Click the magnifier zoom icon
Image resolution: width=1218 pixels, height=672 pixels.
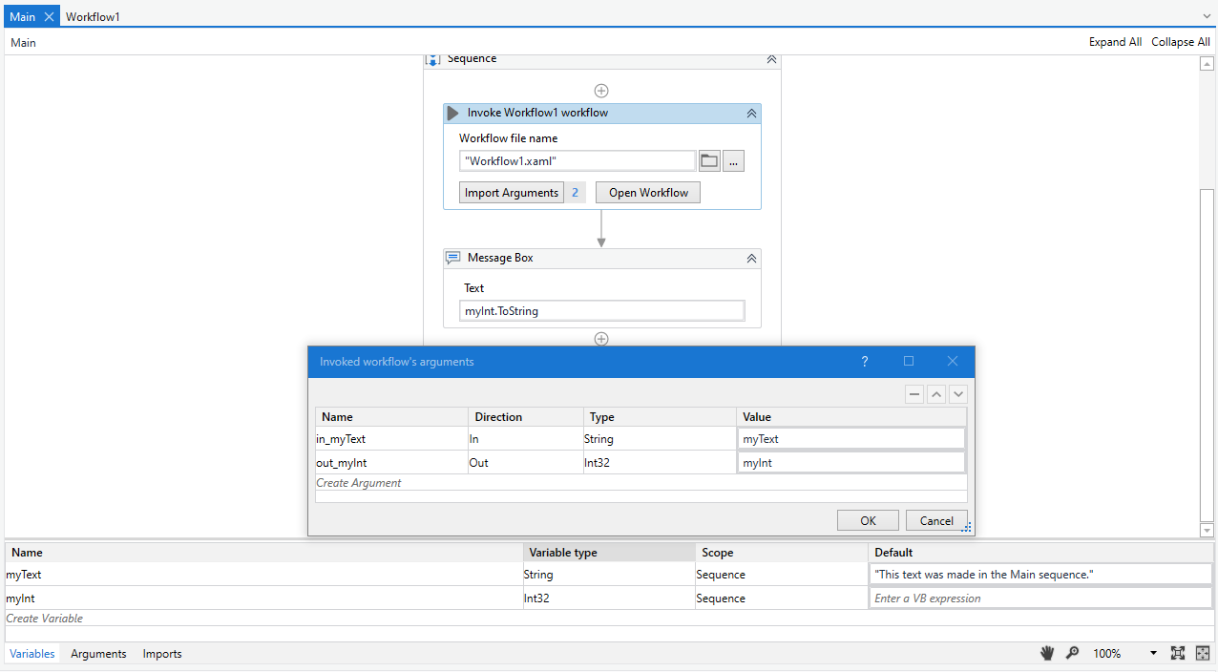click(x=1072, y=653)
